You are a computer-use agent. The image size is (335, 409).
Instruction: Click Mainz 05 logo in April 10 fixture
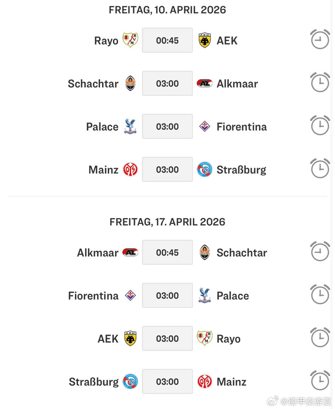pos(130,170)
